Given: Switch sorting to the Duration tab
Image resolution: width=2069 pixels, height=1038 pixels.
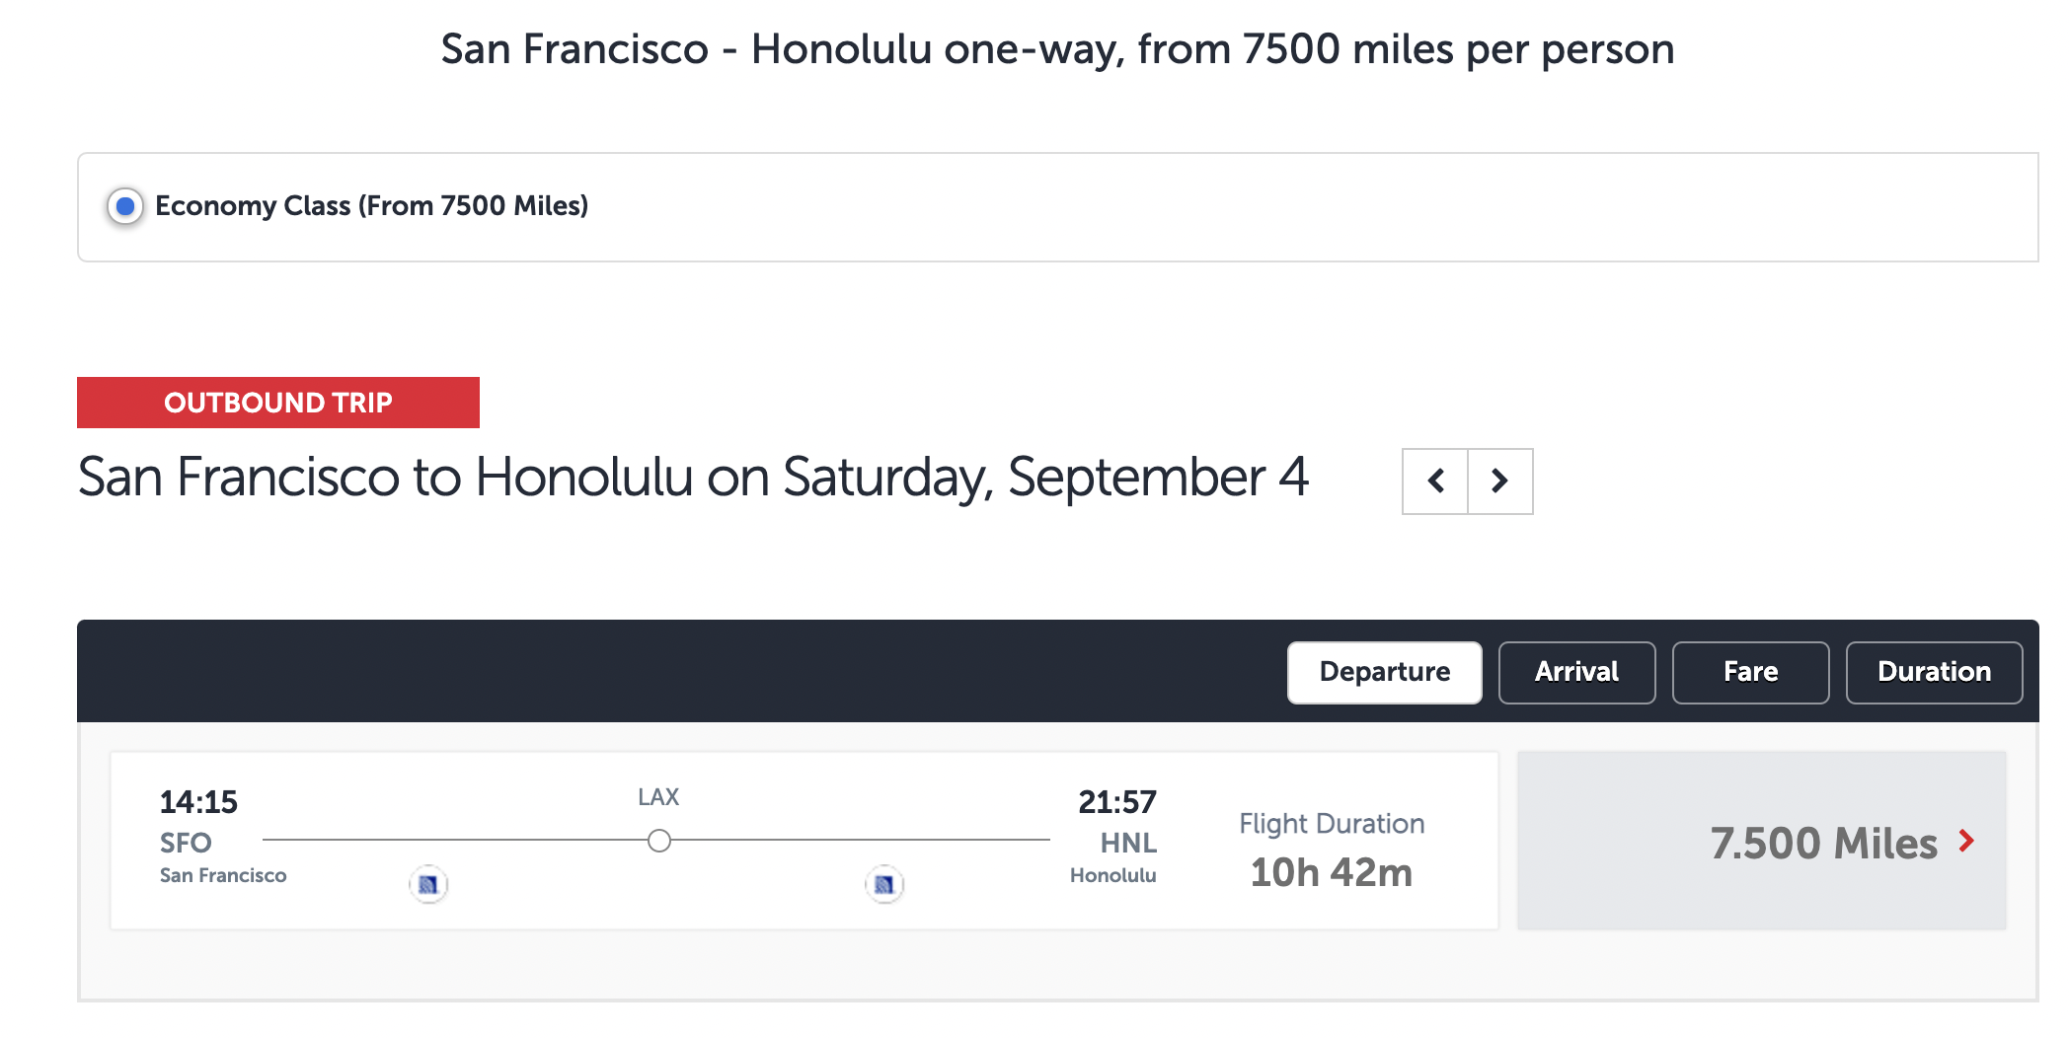Looking at the screenshot, I should (1933, 672).
